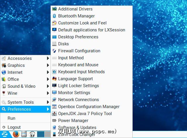Open the Sound & Video menu category
Viewport: 187px width, 138px height.
25,86
